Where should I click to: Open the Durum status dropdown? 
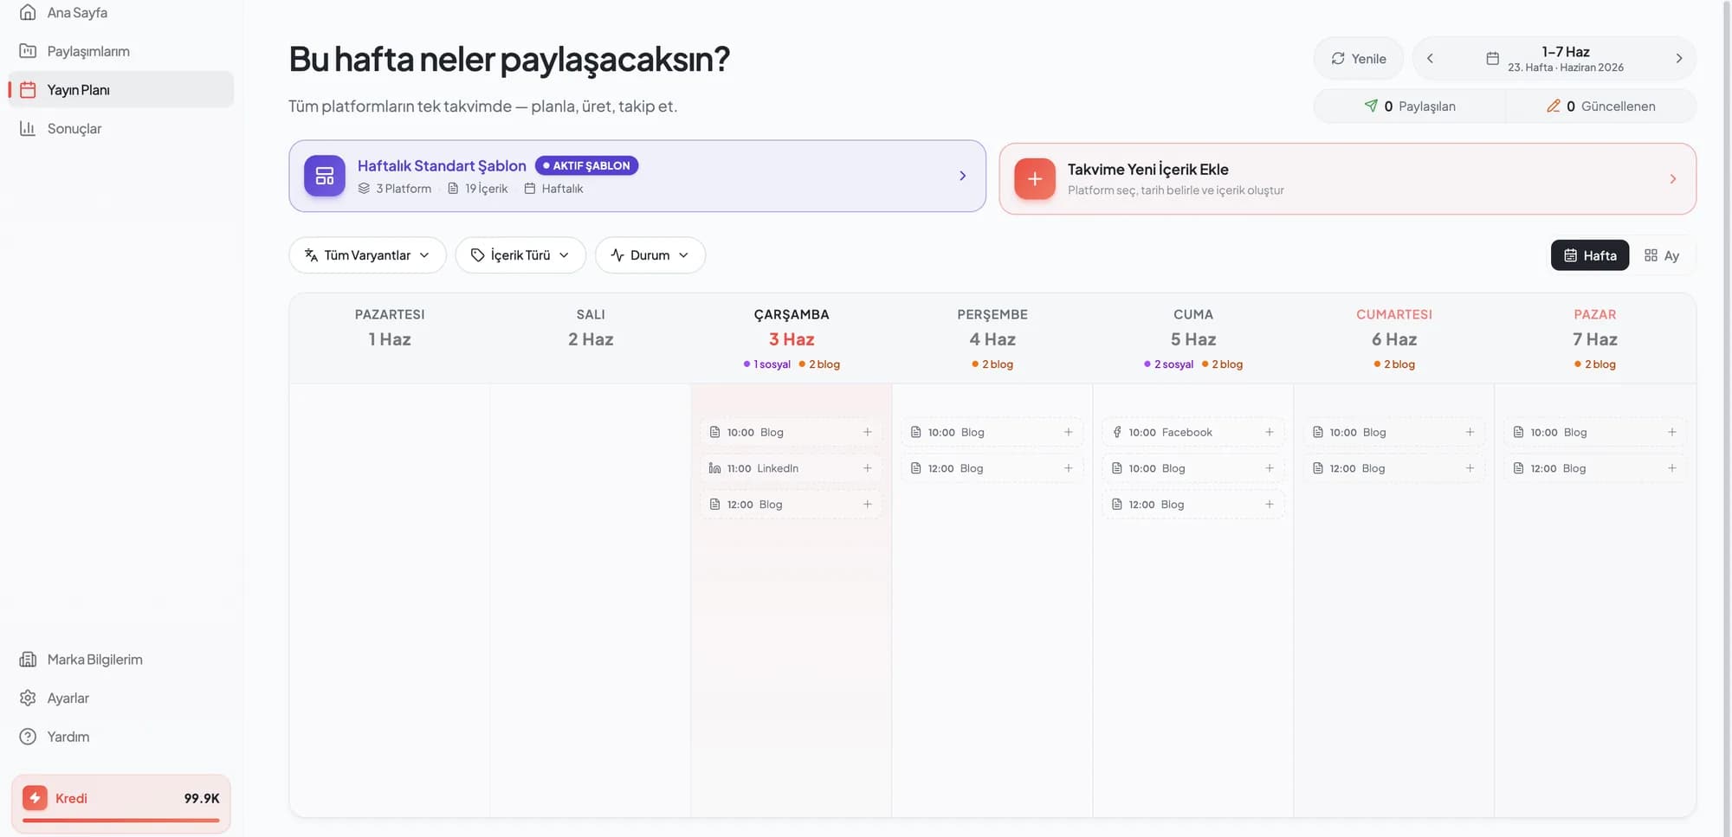(650, 255)
